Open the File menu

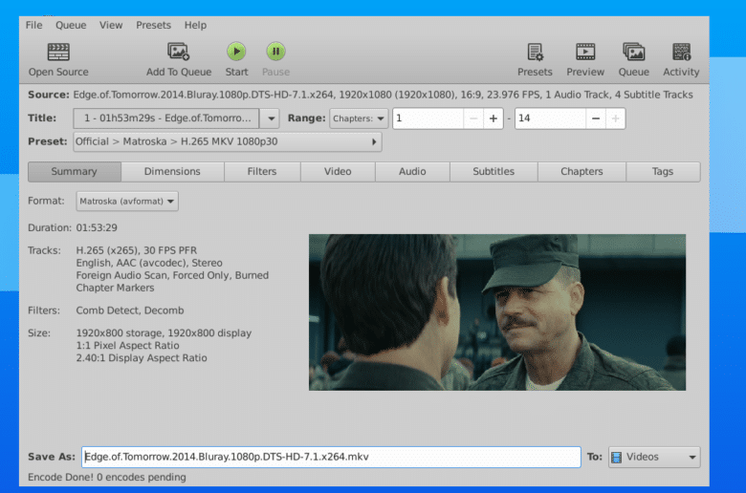pos(33,25)
